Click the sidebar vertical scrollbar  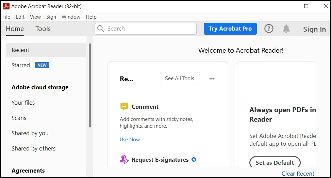pos(90,85)
